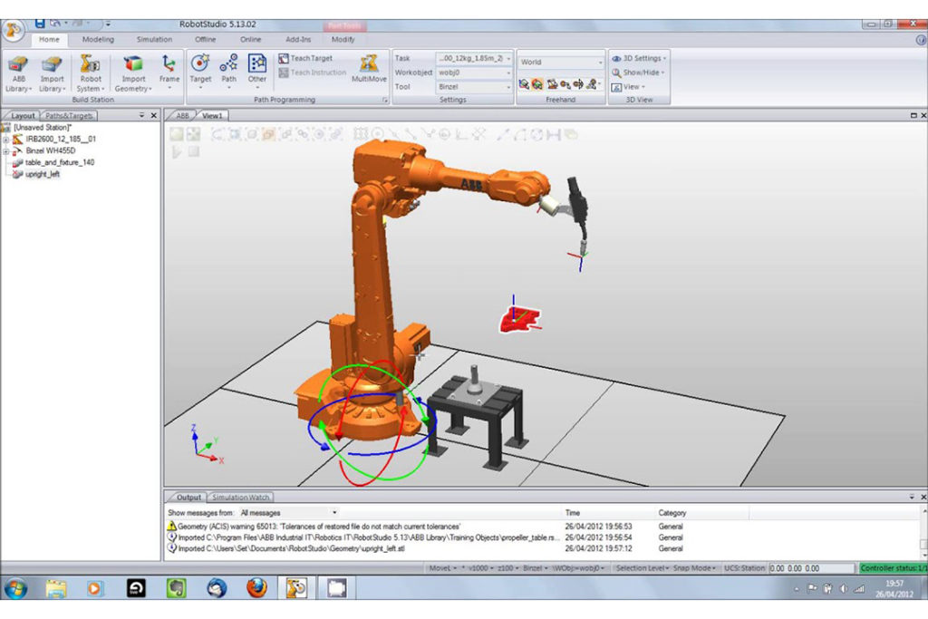Select the [Unsaved Station] root node
The height and width of the screenshot is (619, 928).
(x=42, y=128)
